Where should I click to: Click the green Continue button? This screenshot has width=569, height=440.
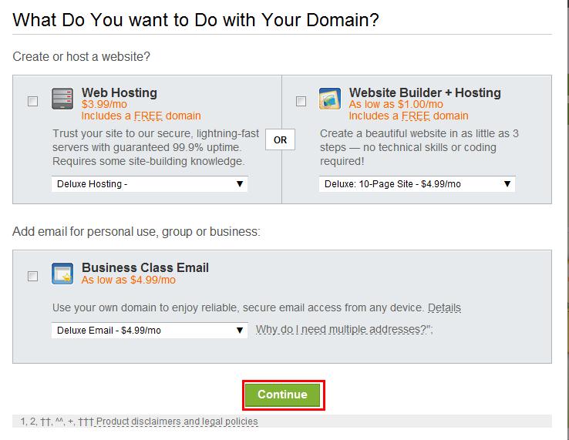(x=283, y=395)
